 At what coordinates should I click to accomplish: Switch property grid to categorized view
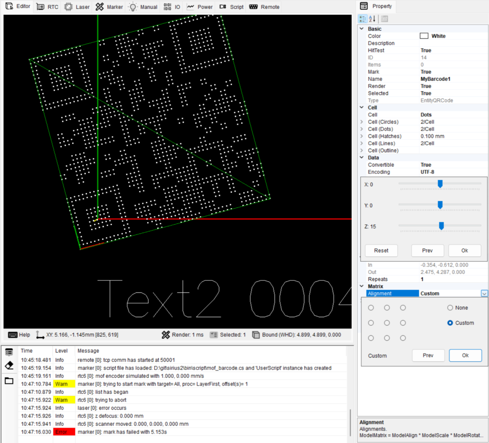click(x=362, y=19)
